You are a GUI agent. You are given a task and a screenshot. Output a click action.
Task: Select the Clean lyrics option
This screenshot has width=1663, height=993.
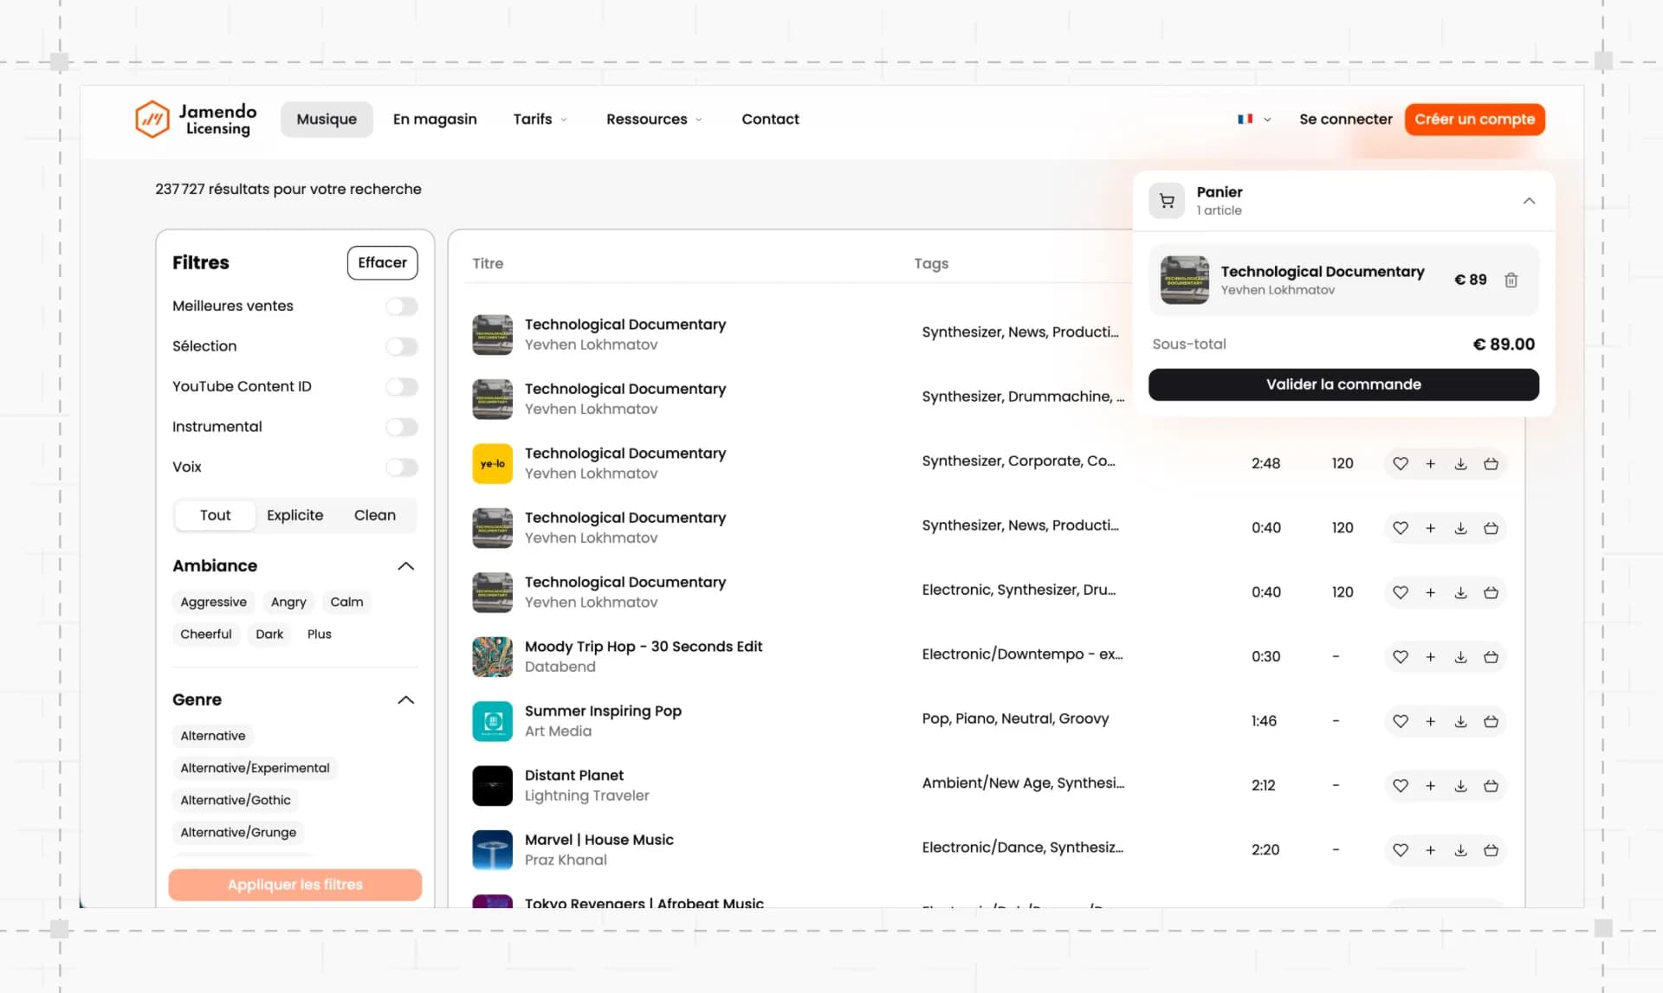point(374,515)
